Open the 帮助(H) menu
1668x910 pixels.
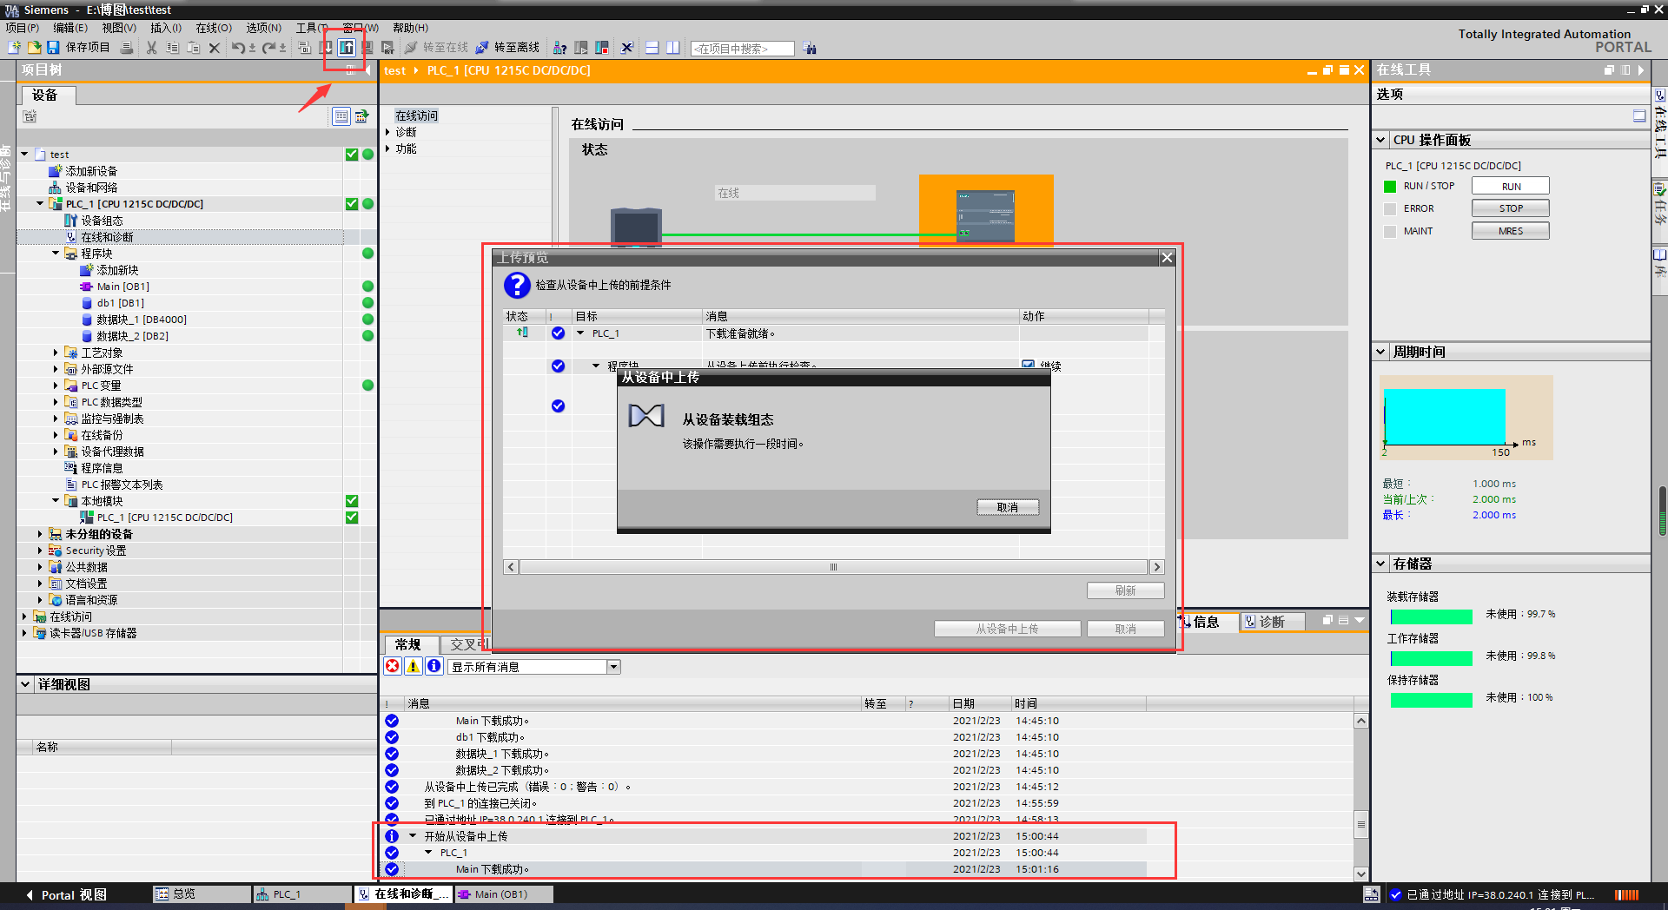pyautogui.click(x=411, y=28)
